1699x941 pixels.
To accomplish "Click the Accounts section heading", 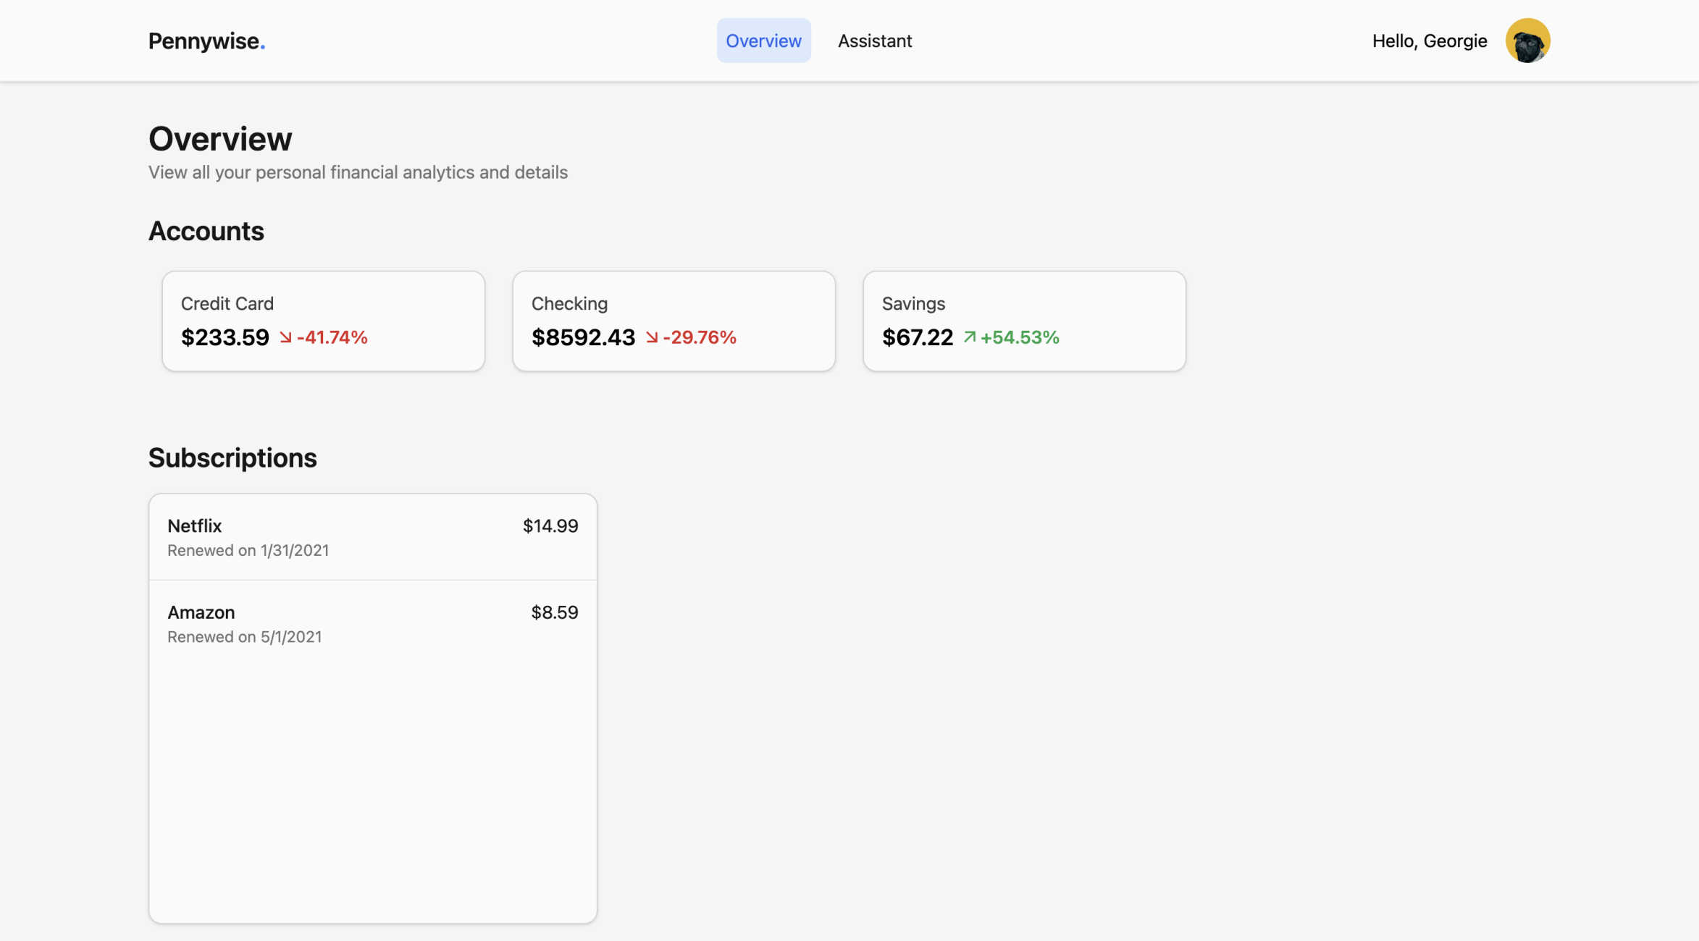I will click(x=206, y=231).
